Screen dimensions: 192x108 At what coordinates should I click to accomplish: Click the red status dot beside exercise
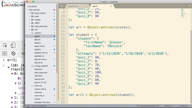point(54,10)
